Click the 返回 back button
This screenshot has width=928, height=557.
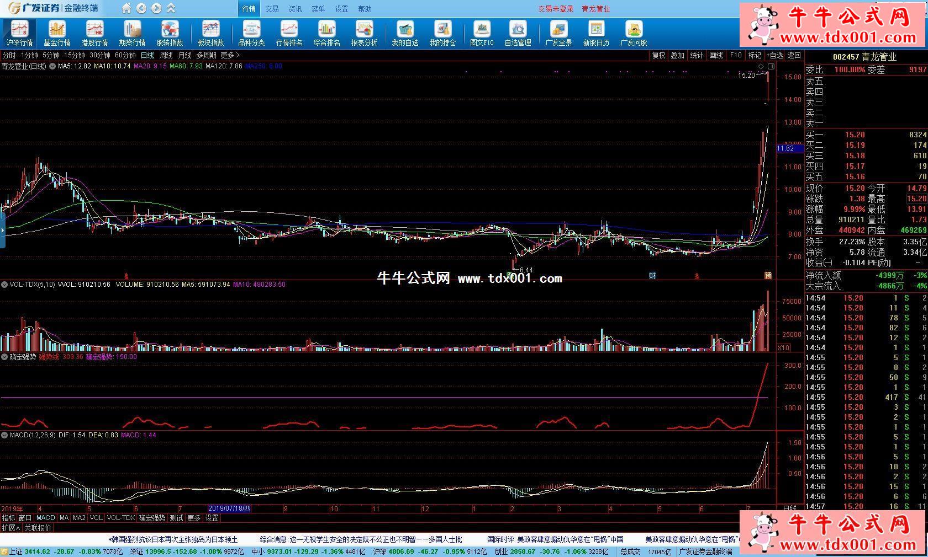point(794,55)
